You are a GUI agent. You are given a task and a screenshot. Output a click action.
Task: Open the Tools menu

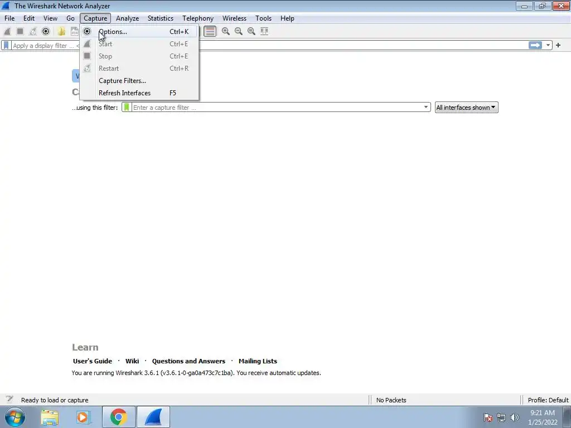(263, 18)
